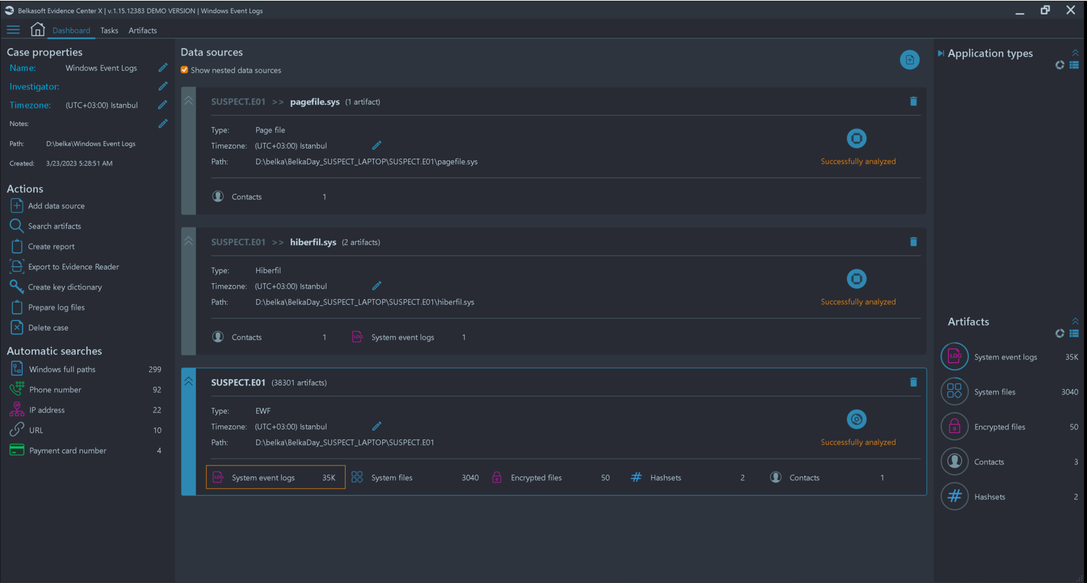Click SUSPECT.E01 (38301 artifacts) title
Screen dimensions: 1087x583
coord(269,382)
